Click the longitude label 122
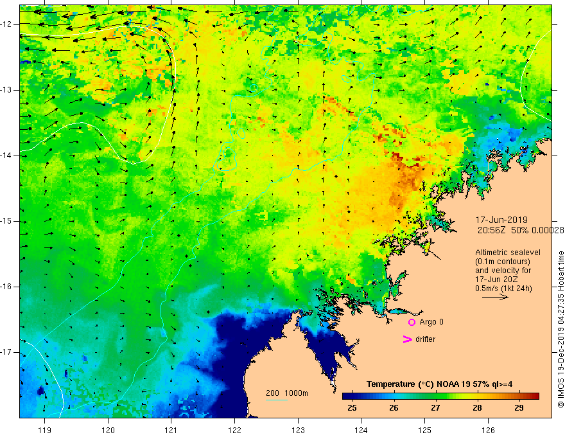 click(x=234, y=430)
